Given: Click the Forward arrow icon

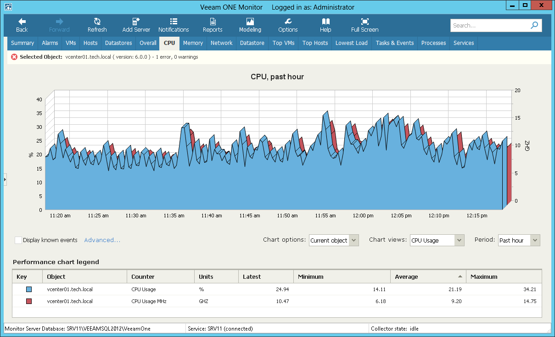Looking at the screenshot, I should [59, 22].
